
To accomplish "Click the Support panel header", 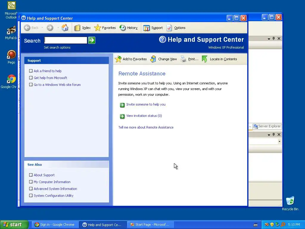I will tap(66, 60).
